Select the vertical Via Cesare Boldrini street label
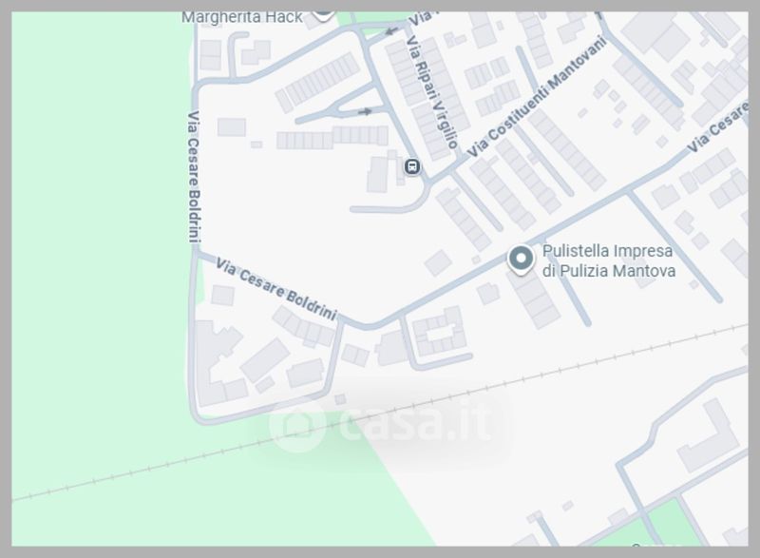 pos(194,177)
